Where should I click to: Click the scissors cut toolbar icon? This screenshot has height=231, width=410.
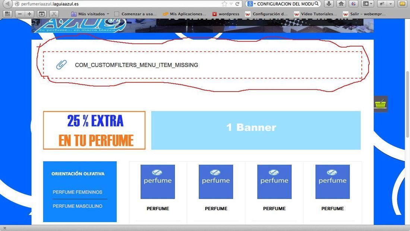pyautogui.click(x=54, y=14)
